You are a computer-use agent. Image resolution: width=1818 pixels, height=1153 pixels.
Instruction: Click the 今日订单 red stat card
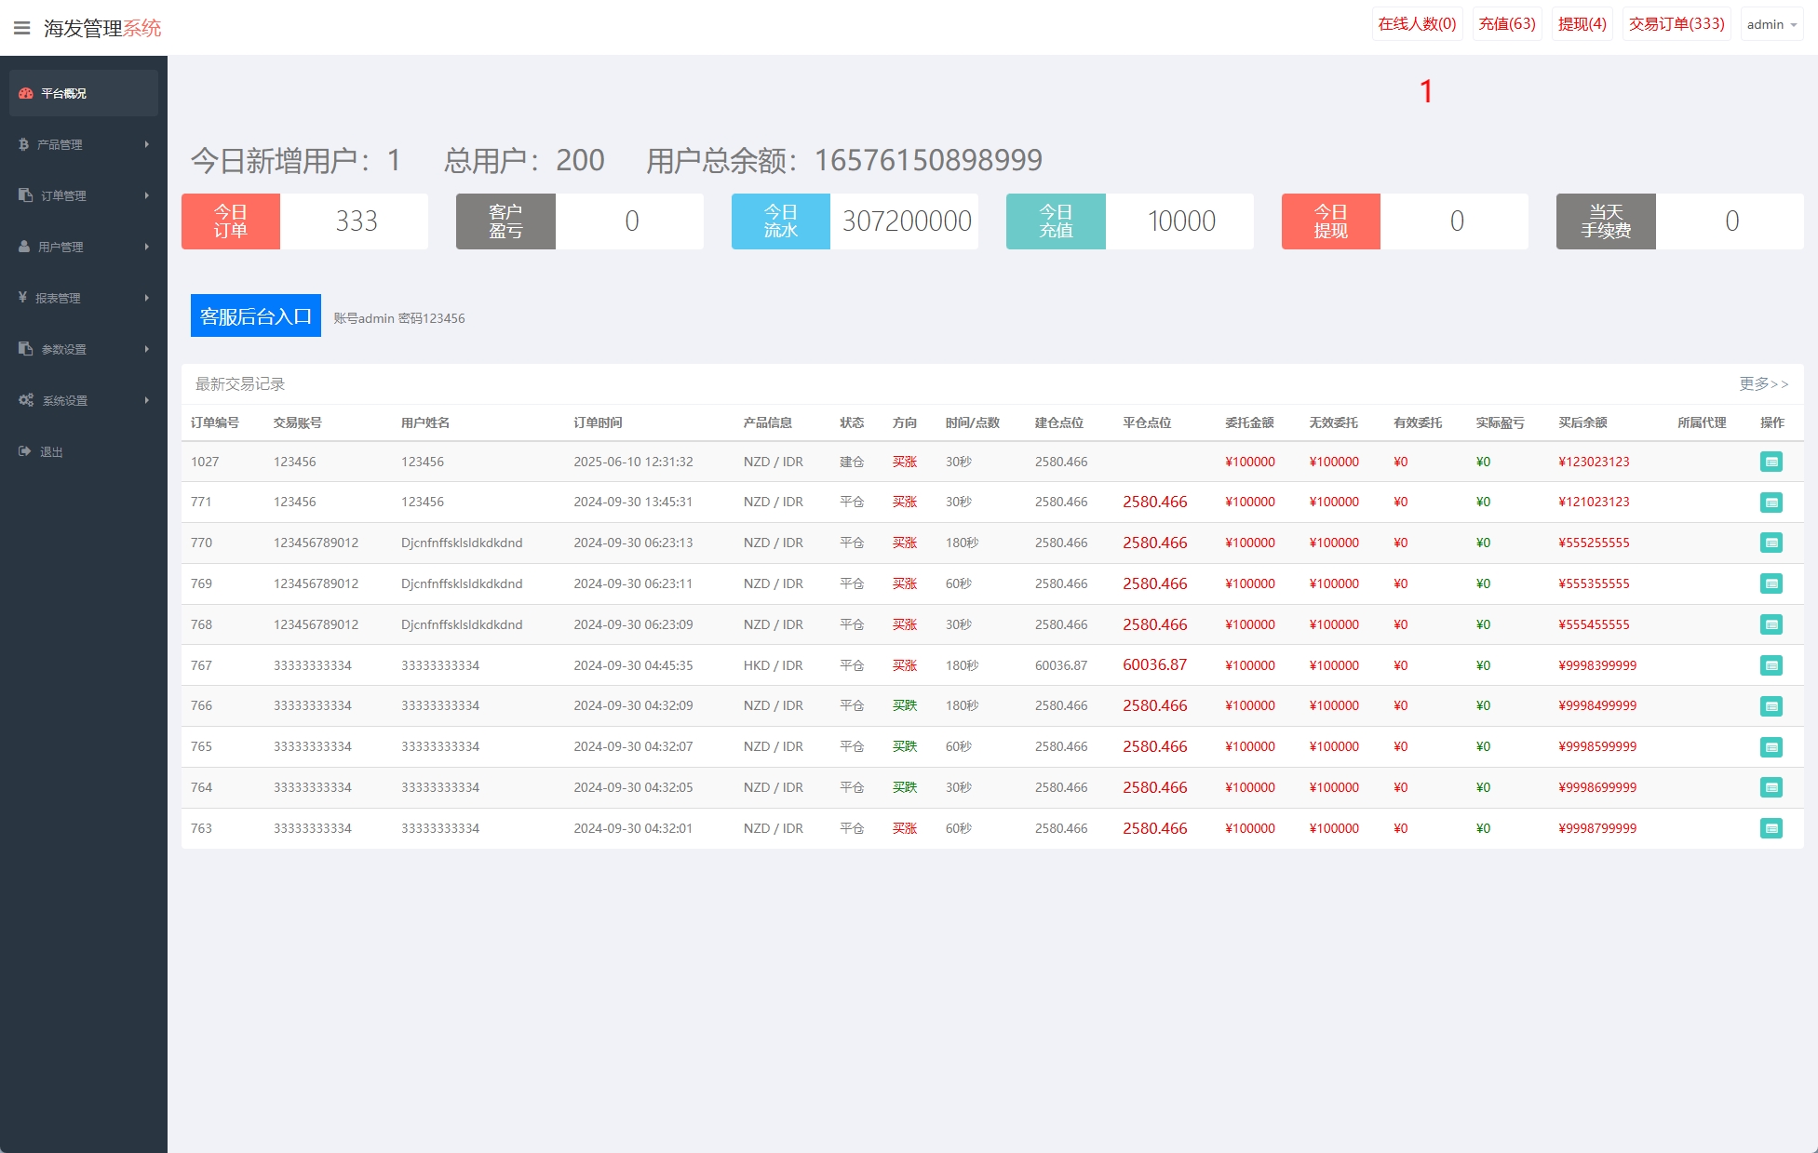coord(231,221)
